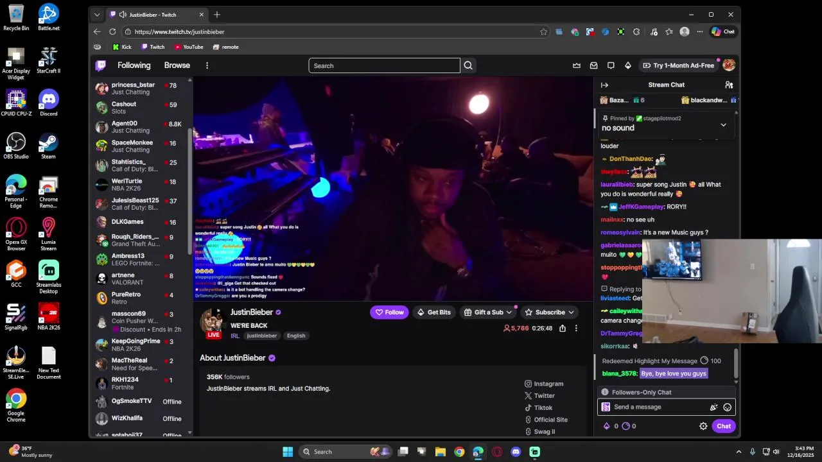Image resolution: width=822 pixels, height=462 pixels.
Task: Open new browser tab with plus button
Action: point(217,15)
